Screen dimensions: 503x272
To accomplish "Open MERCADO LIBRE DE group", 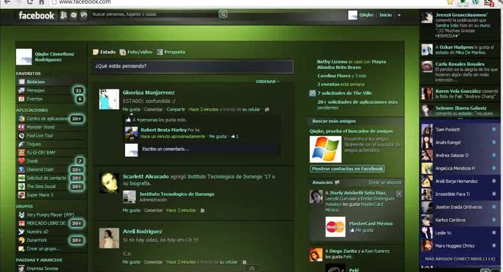I will (46, 223).
